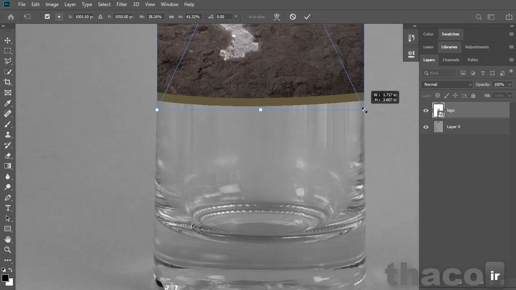Open the Color panel group menu
The width and height of the screenshot is (516, 290).
[512, 34]
